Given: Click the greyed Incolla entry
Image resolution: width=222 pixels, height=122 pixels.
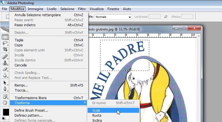Looking at the screenshot, I should pyautogui.click(x=49, y=55).
